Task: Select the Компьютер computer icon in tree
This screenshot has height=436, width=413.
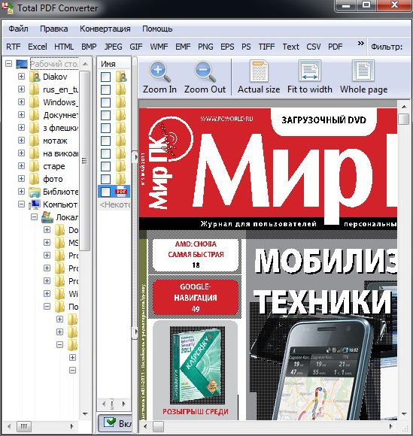Action: pos(35,204)
